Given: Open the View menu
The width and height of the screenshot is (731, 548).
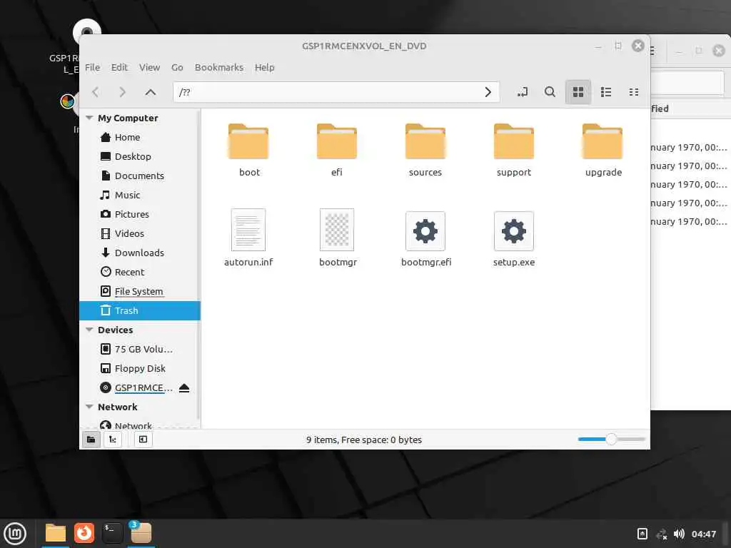Looking at the screenshot, I should click(150, 67).
